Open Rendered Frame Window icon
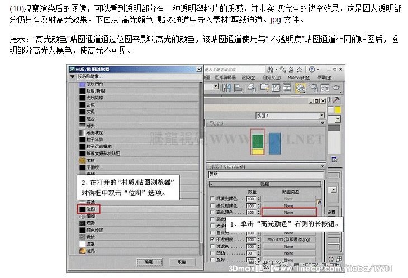This screenshot has height=278, width=408. click(325, 88)
